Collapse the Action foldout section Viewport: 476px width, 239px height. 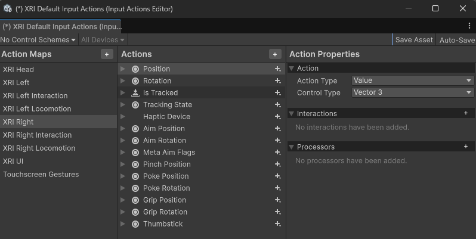292,69
